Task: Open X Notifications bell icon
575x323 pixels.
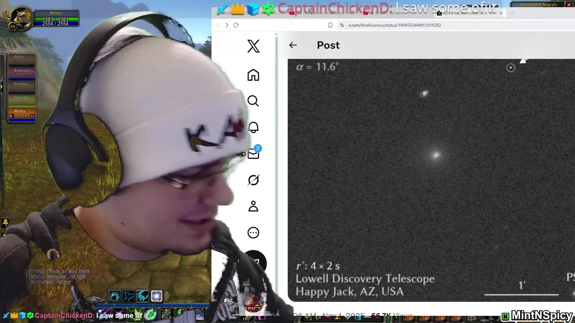Action: 253,127
